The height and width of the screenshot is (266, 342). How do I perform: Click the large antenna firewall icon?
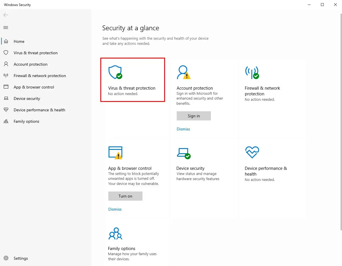click(x=252, y=72)
